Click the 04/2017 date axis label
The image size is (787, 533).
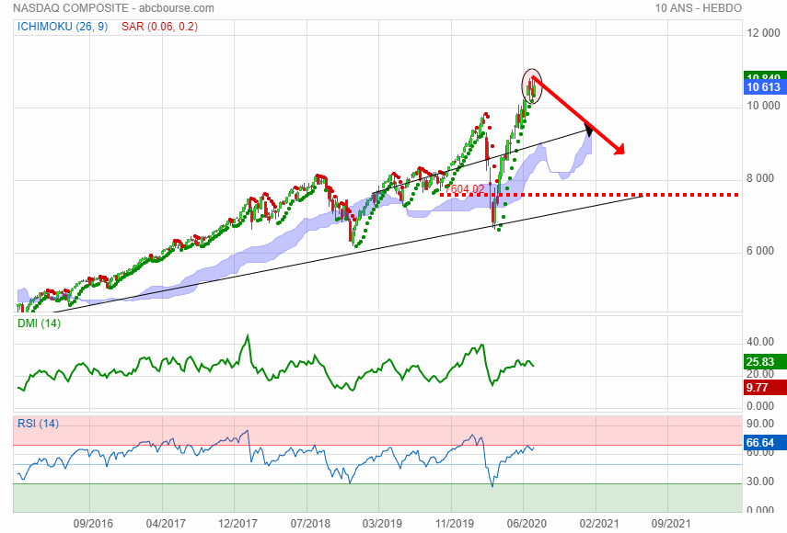(166, 524)
